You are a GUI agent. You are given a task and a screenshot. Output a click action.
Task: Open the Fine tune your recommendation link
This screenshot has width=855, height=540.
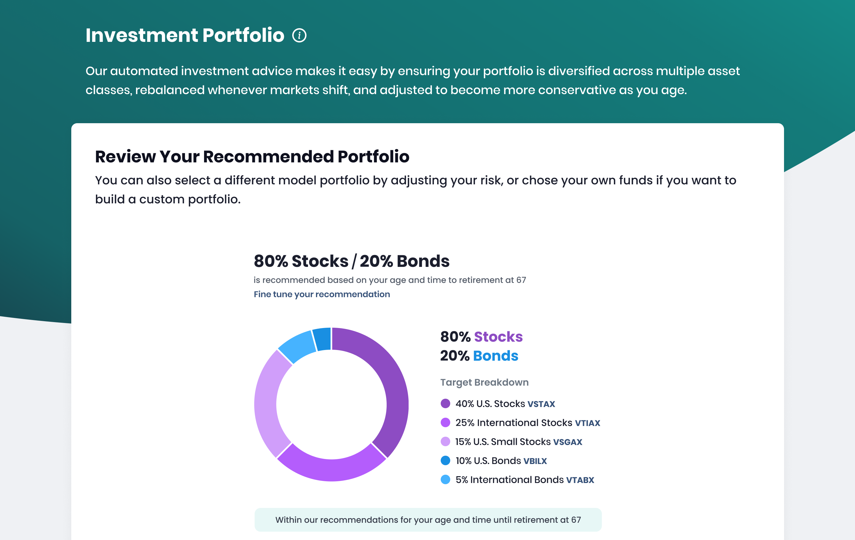pyautogui.click(x=322, y=294)
